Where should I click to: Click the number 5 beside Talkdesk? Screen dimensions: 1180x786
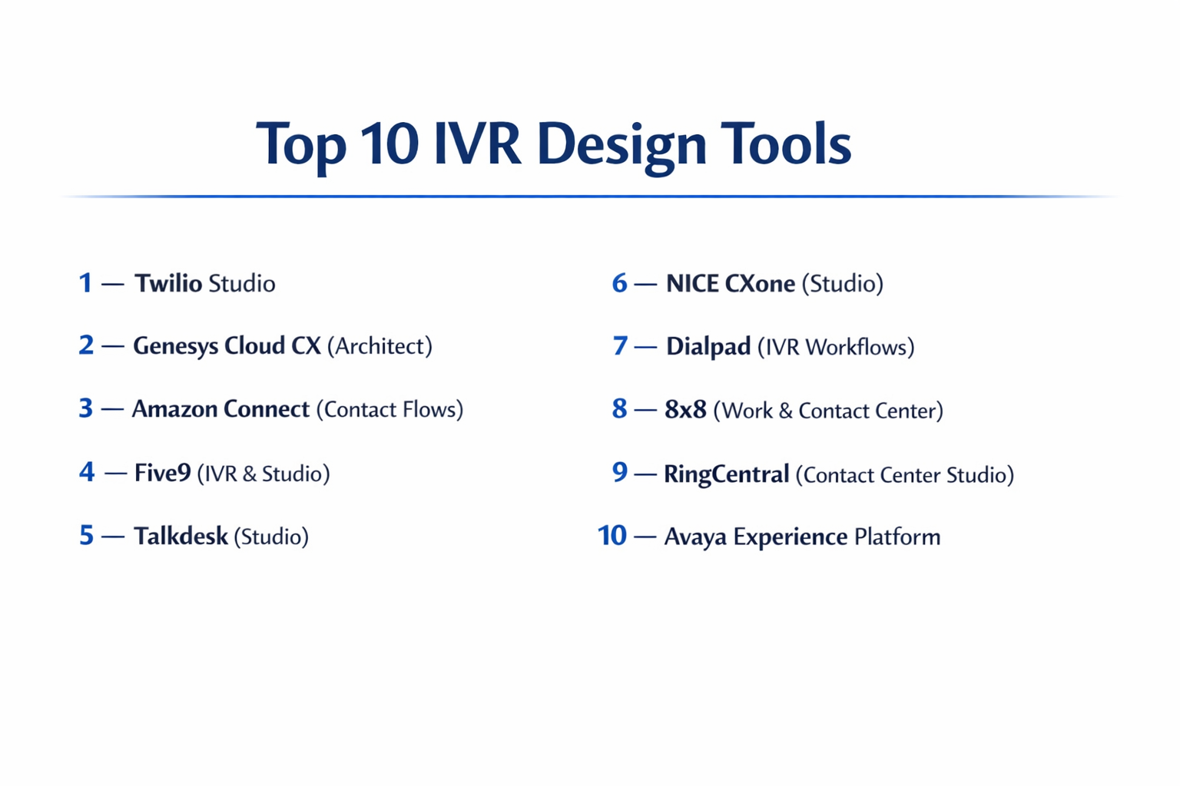point(85,535)
